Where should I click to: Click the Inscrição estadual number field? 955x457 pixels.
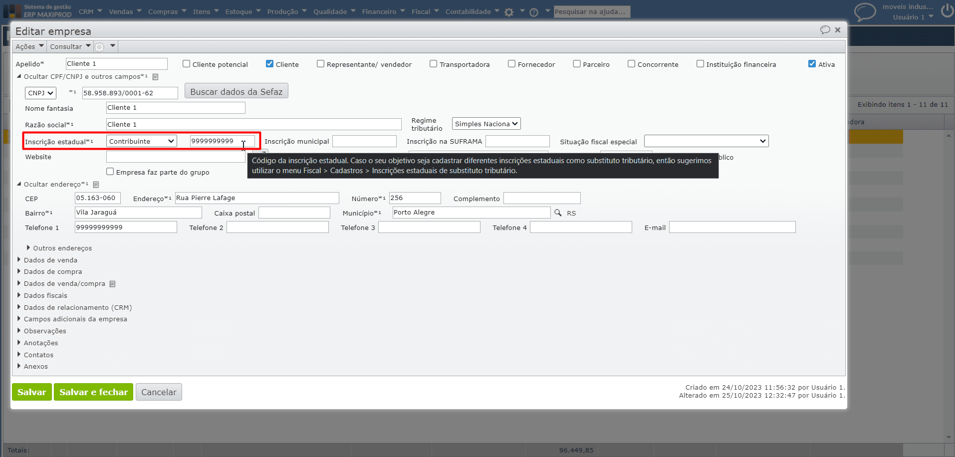(x=223, y=141)
